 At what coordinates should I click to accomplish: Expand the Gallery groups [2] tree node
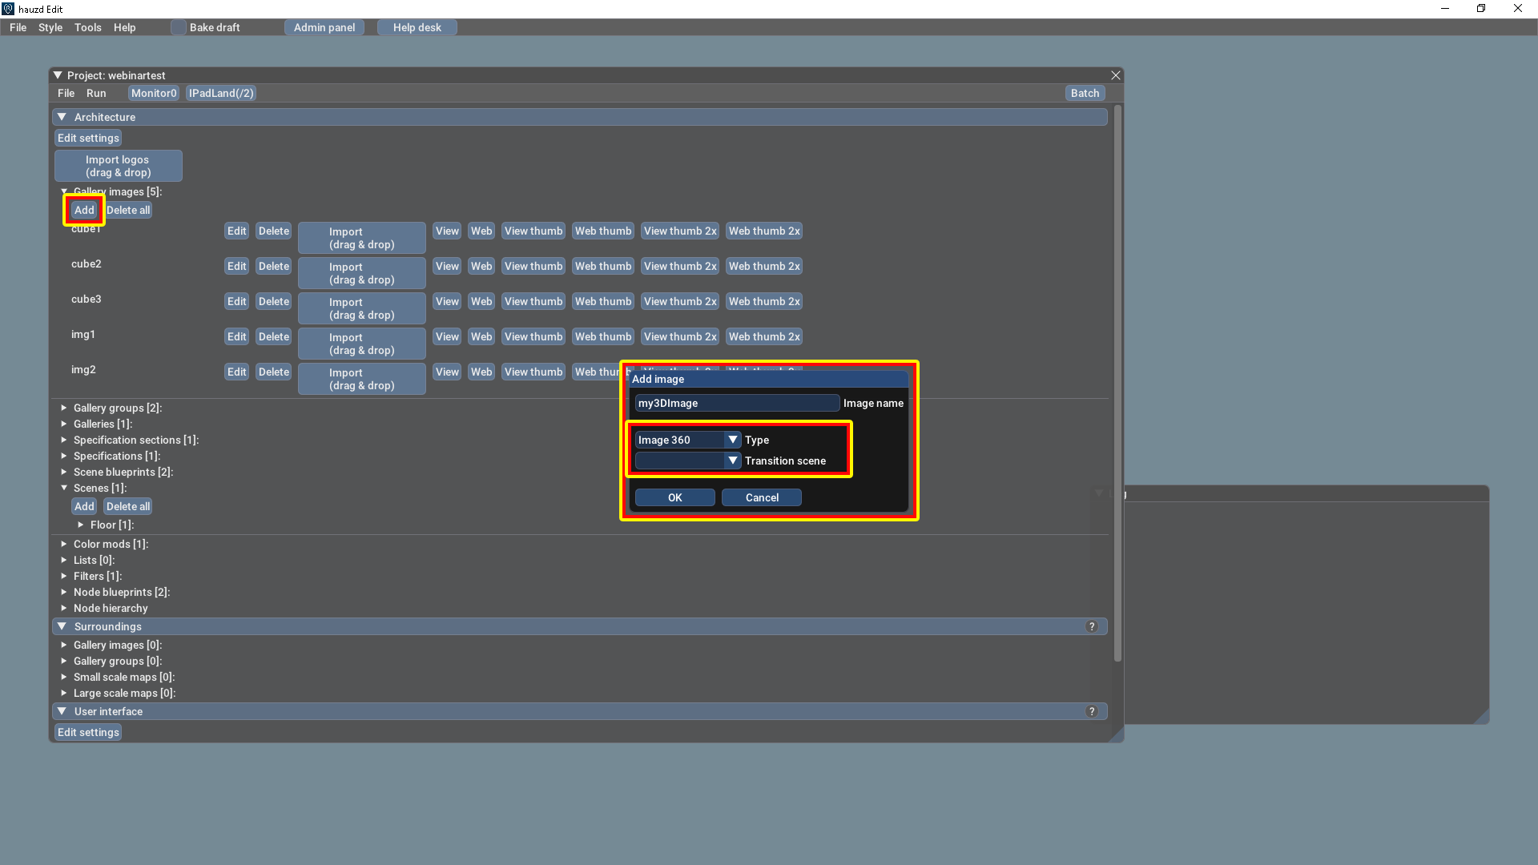64,408
